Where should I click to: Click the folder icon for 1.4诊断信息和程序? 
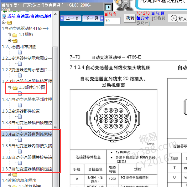pos(15,174)
